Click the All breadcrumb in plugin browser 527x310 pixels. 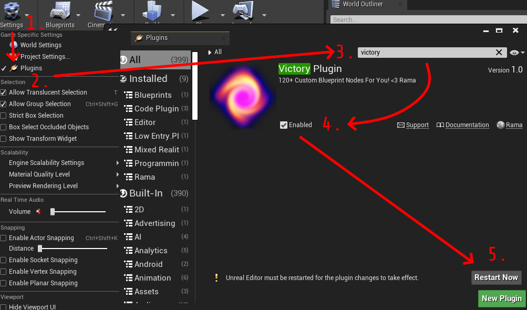[218, 52]
